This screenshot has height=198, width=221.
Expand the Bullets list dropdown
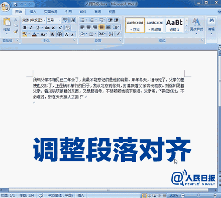(x=86, y=20)
